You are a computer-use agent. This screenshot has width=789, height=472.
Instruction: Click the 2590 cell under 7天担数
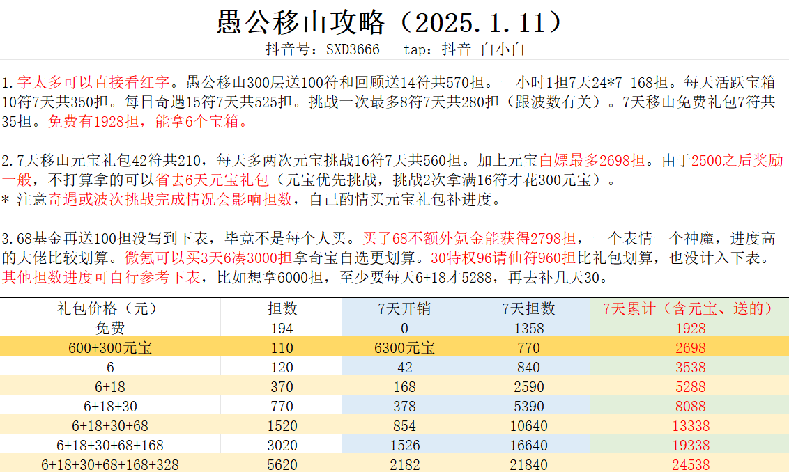pos(528,386)
